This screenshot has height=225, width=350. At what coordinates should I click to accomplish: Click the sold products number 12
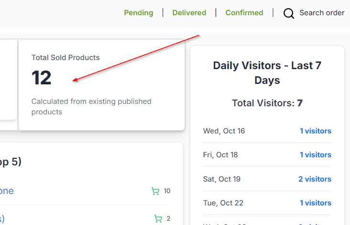pos(42,78)
